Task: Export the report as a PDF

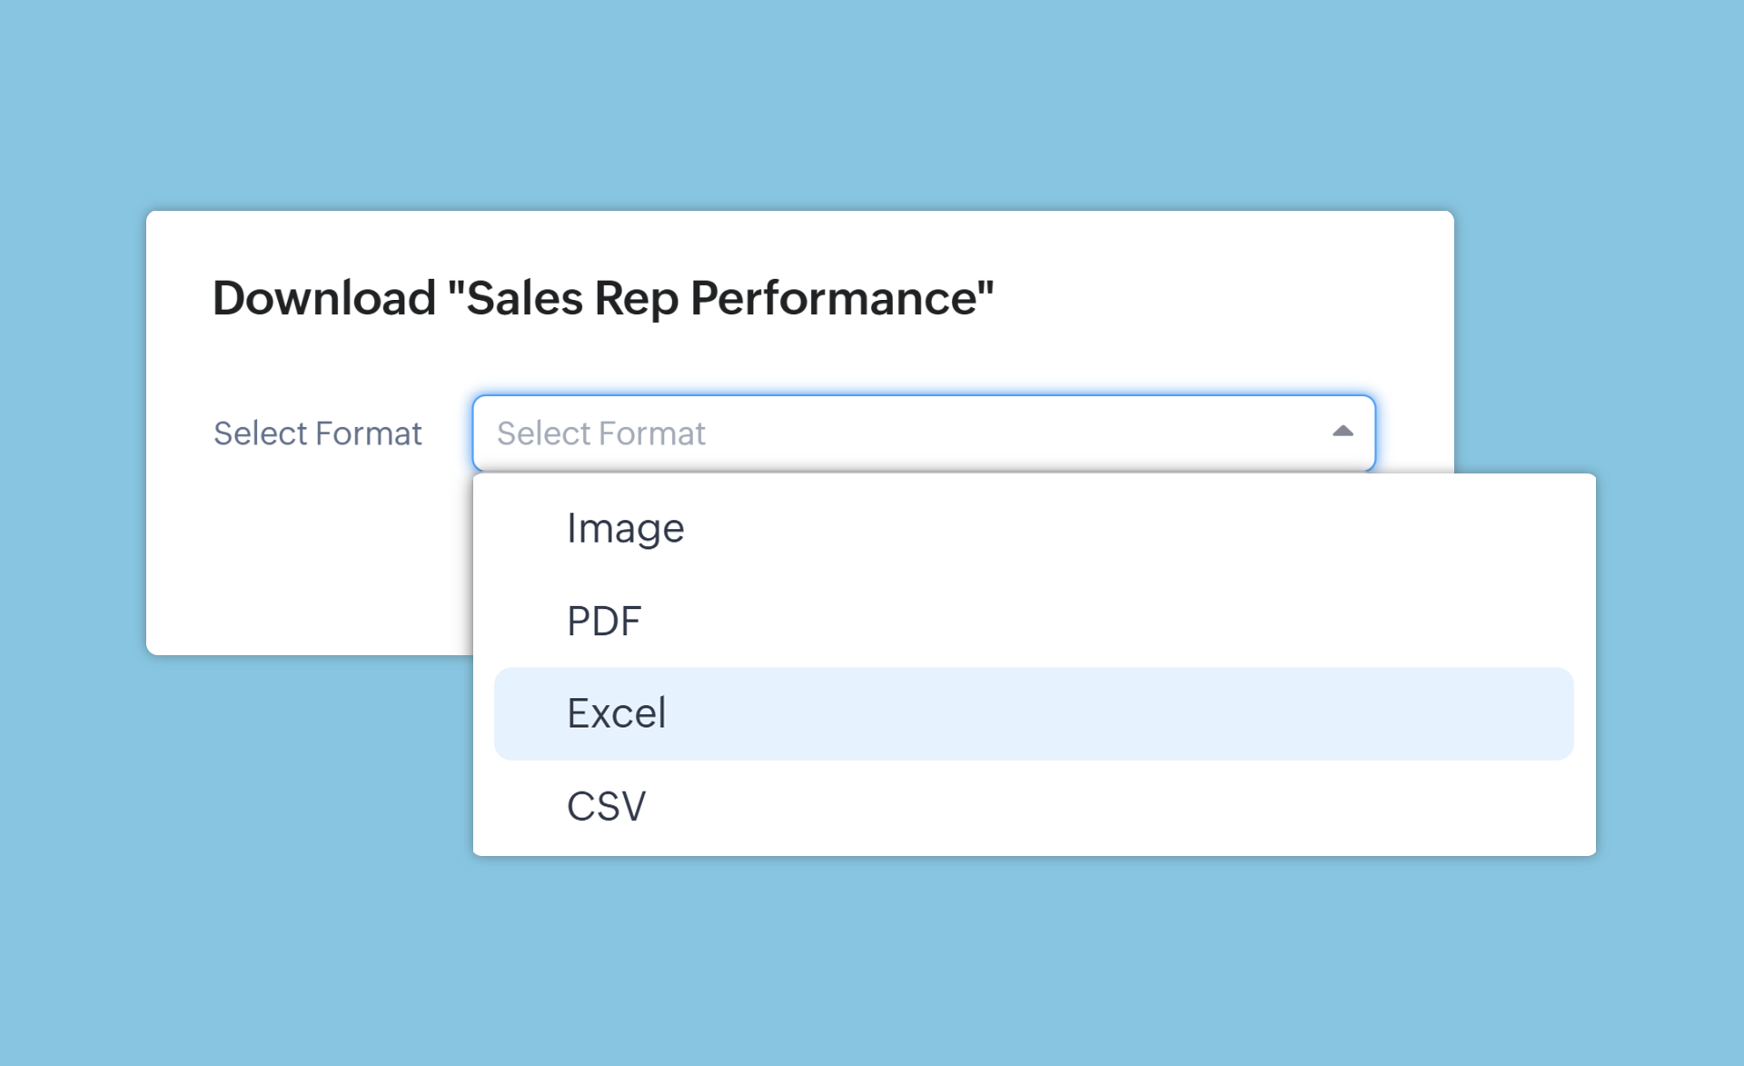Action: 604,622
